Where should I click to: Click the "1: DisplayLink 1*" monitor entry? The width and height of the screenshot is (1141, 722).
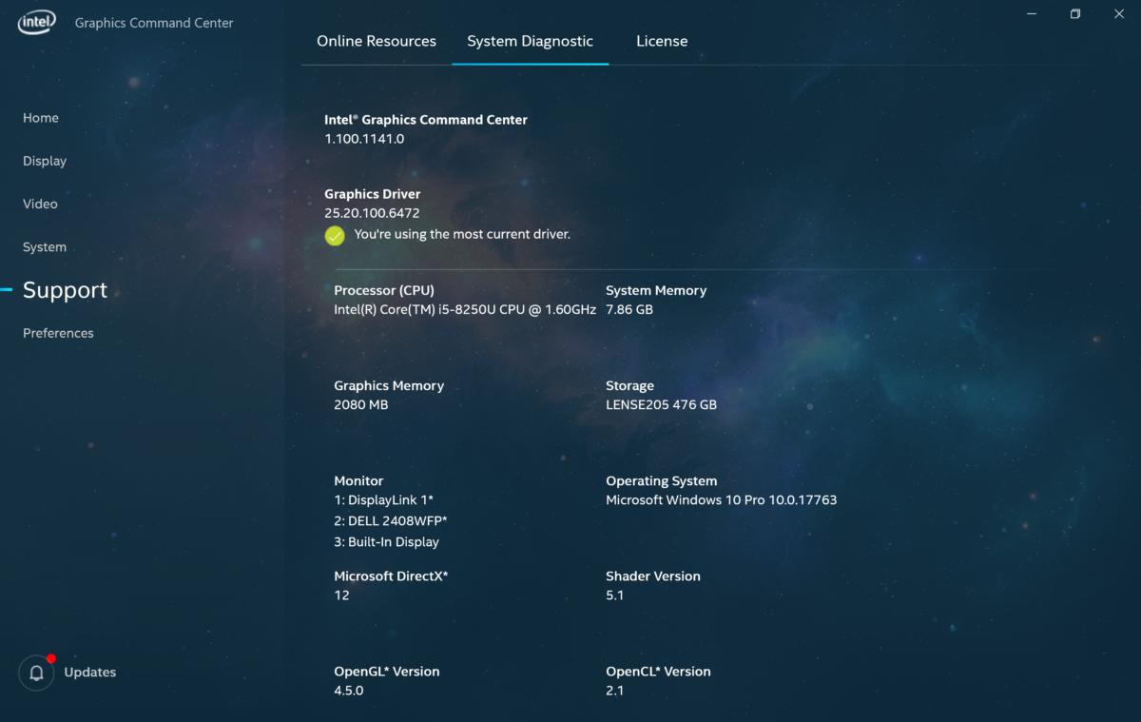(x=384, y=500)
